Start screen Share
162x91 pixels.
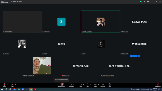click(x=95, y=85)
